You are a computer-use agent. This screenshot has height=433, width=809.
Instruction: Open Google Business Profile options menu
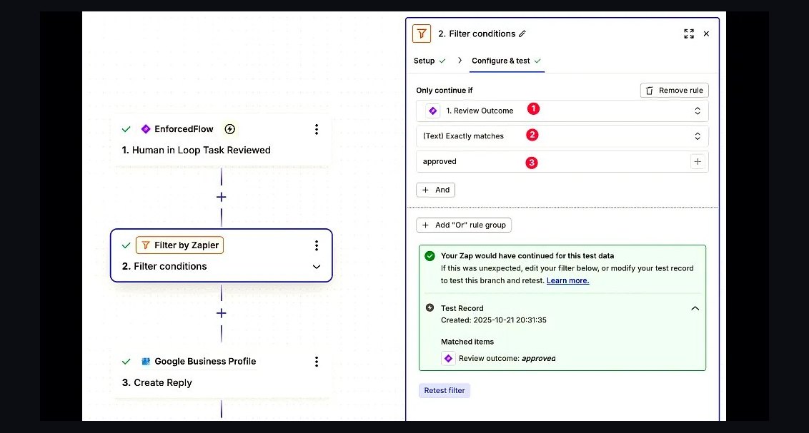pos(317,362)
